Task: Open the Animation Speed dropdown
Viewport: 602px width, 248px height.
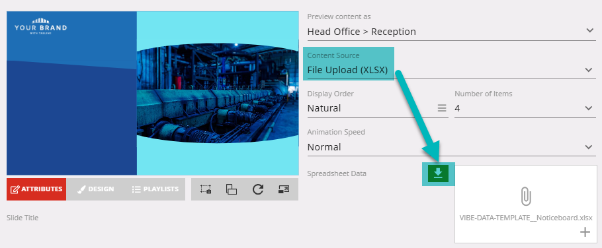Action: pyautogui.click(x=451, y=147)
